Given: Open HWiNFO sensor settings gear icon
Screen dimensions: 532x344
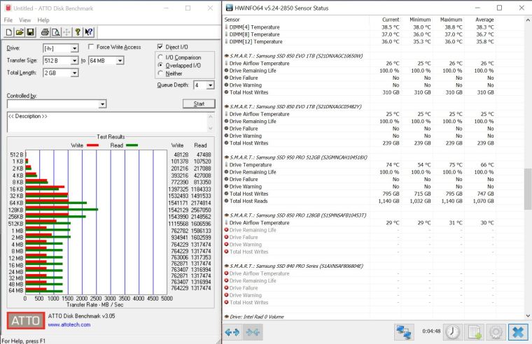Looking at the screenshot, I should 496,332.
